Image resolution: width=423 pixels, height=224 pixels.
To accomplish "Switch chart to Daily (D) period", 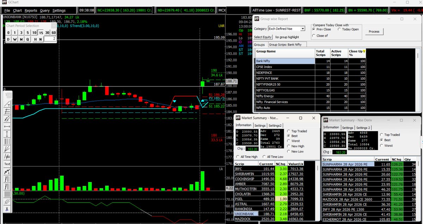I will click(8, 39).
